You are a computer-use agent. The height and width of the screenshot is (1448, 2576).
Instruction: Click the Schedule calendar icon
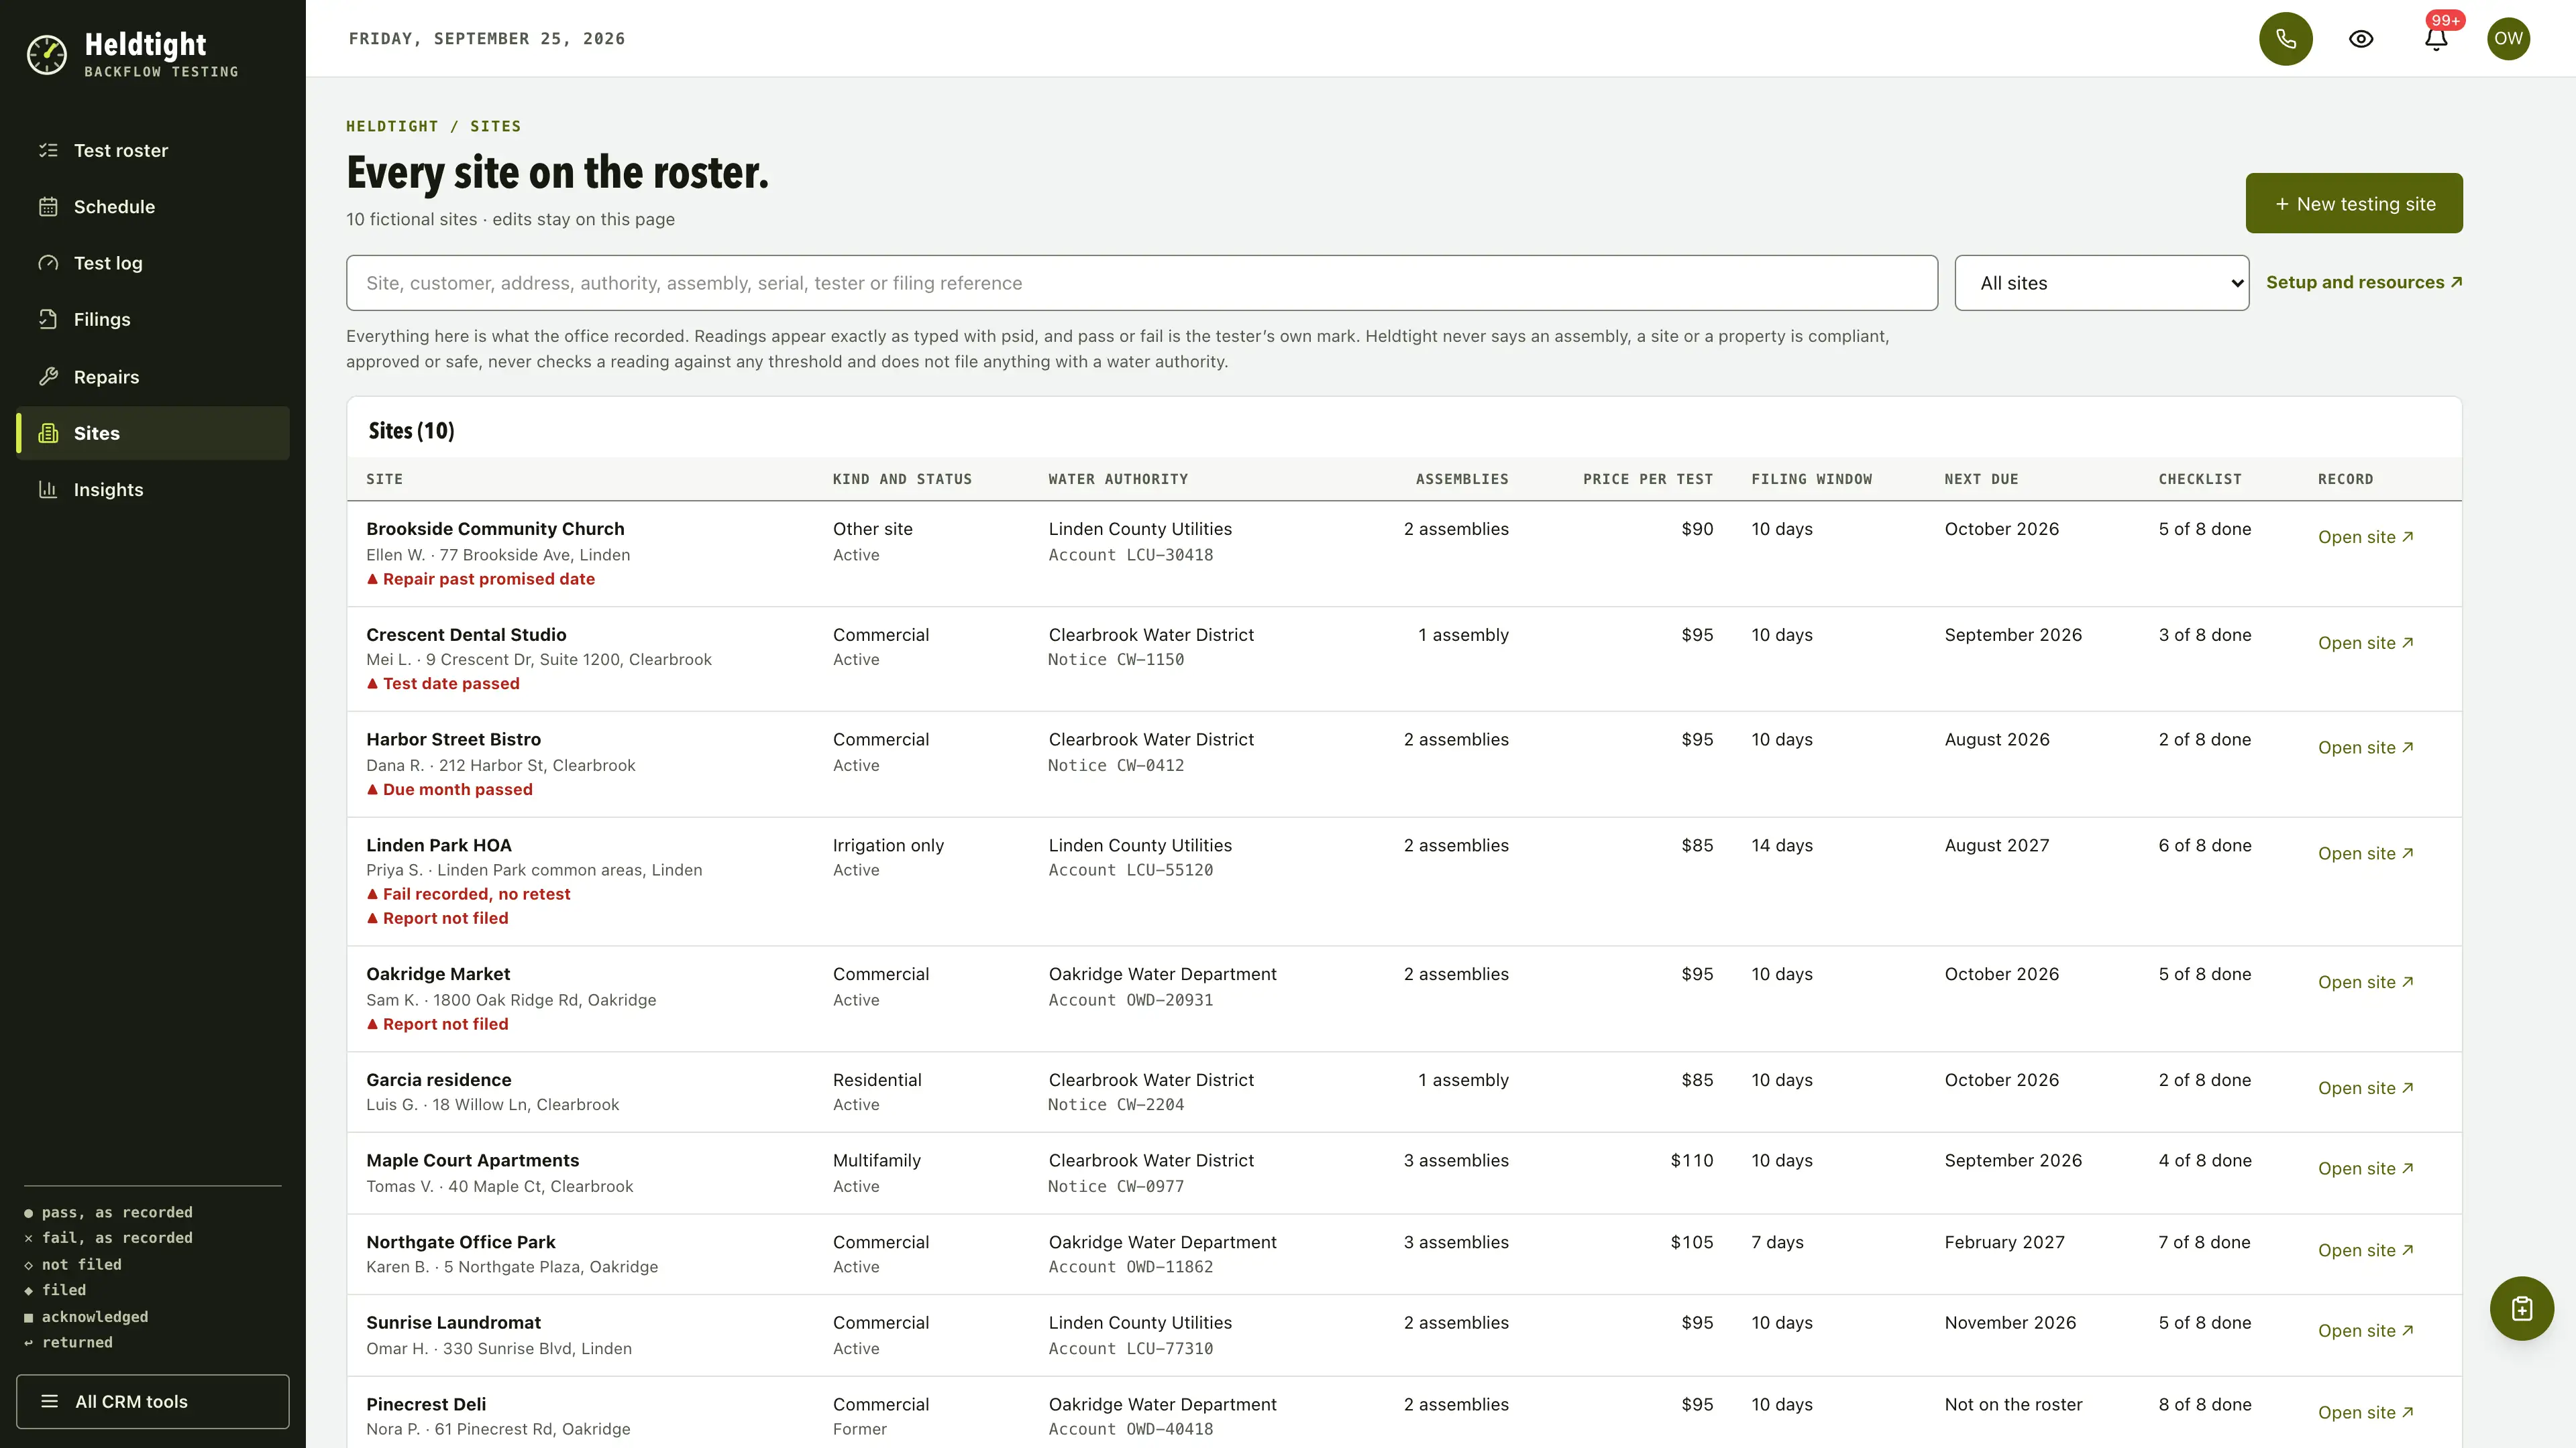(48, 207)
